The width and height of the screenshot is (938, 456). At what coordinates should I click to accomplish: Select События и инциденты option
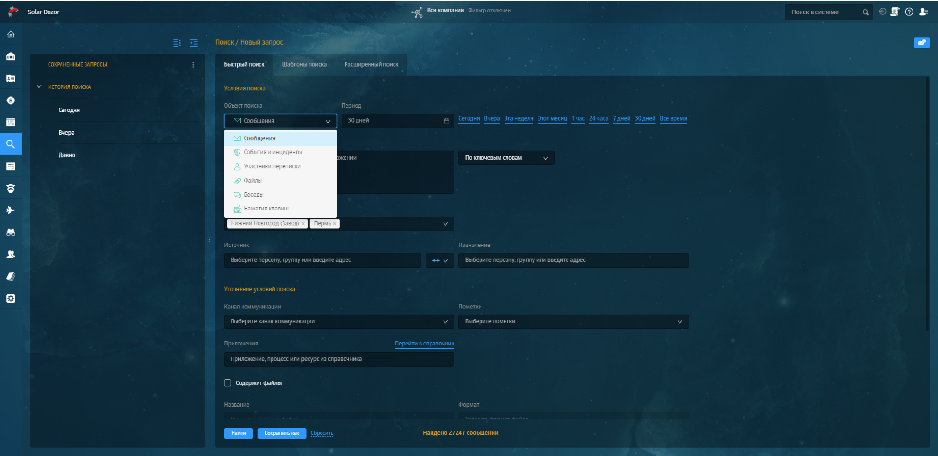[281, 152]
